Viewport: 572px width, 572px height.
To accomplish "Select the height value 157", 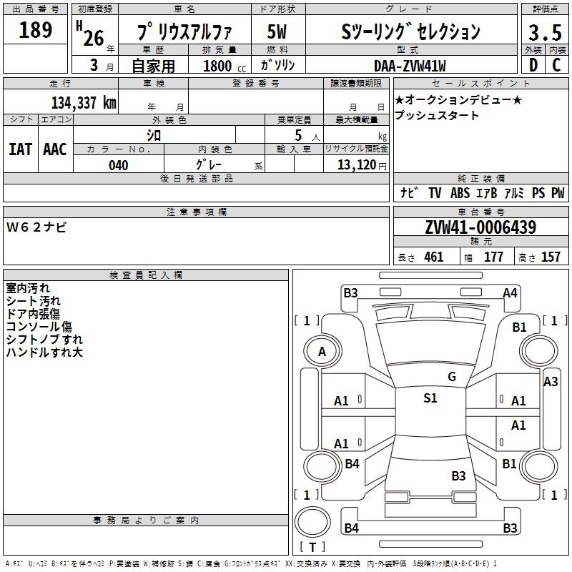I will [551, 257].
